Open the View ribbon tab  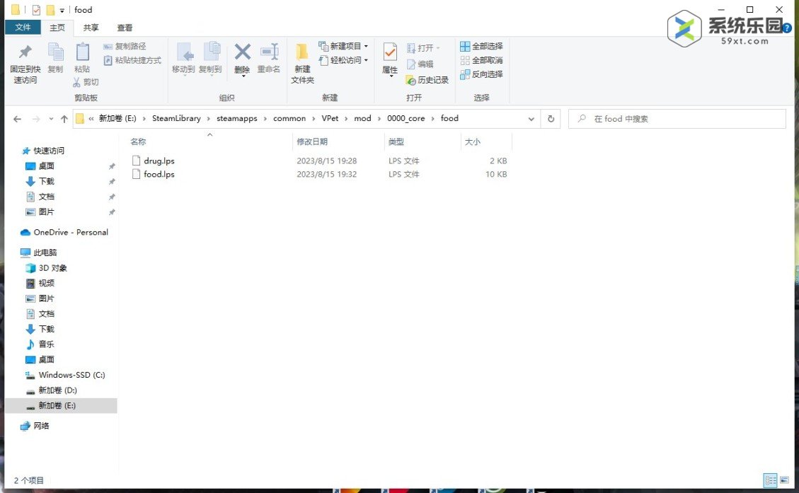click(x=125, y=28)
